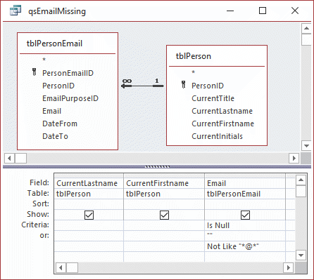
Task: Click the Not Like "*@*" criteria cell
Action: [245, 246]
